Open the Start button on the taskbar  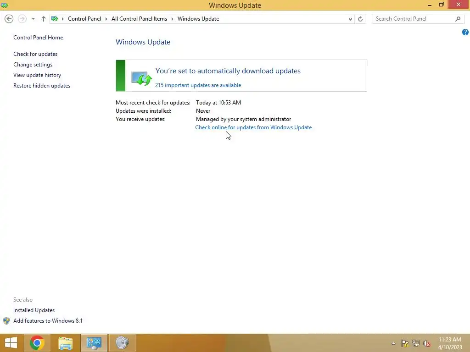[x=11, y=343]
